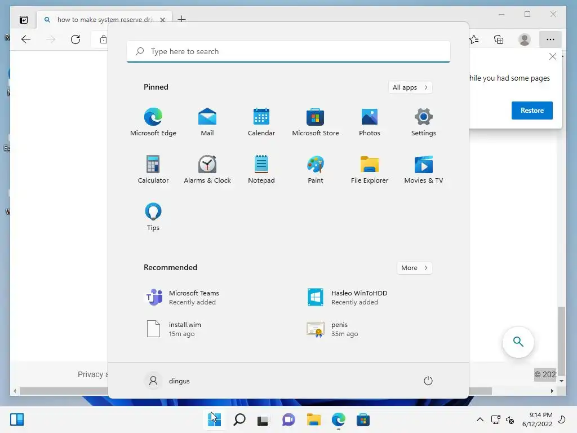Expand the All apps list

coord(410,87)
